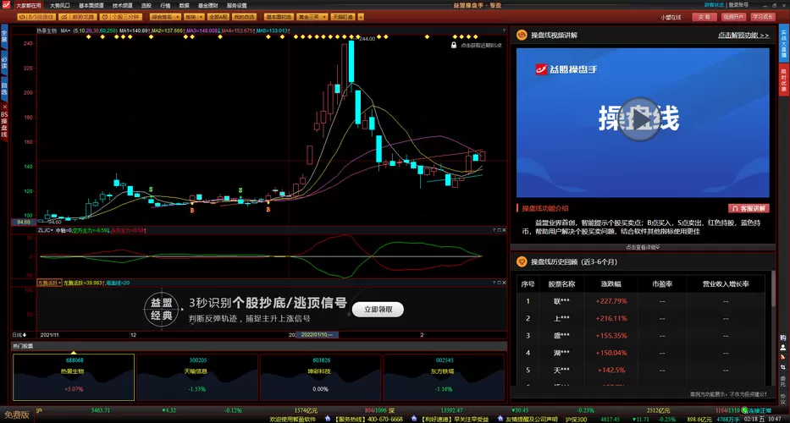Close the ZLJC indicator panel
The height and width of the screenshot is (423, 790).
pyautogui.click(x=504, y=230)
